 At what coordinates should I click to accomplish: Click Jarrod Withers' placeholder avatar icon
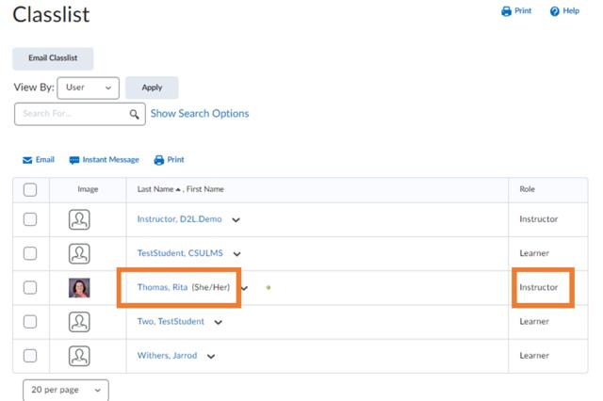click(x=79, y=356)
